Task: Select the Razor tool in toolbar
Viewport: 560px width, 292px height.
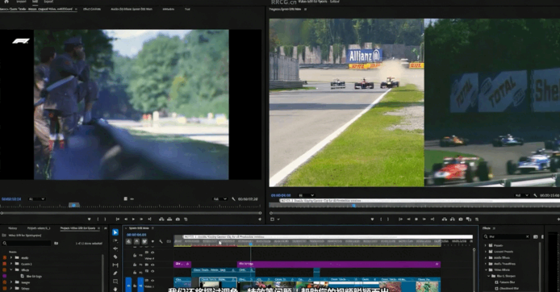Action: (x=115, y=257)
